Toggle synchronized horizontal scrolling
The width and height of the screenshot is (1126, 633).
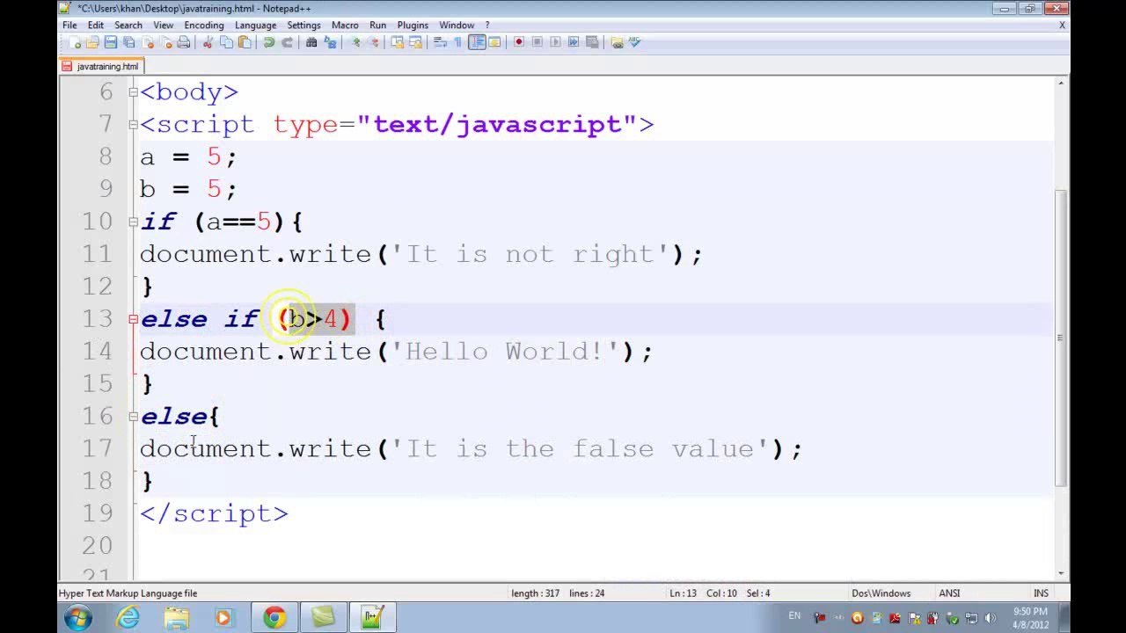pos(415,42)
